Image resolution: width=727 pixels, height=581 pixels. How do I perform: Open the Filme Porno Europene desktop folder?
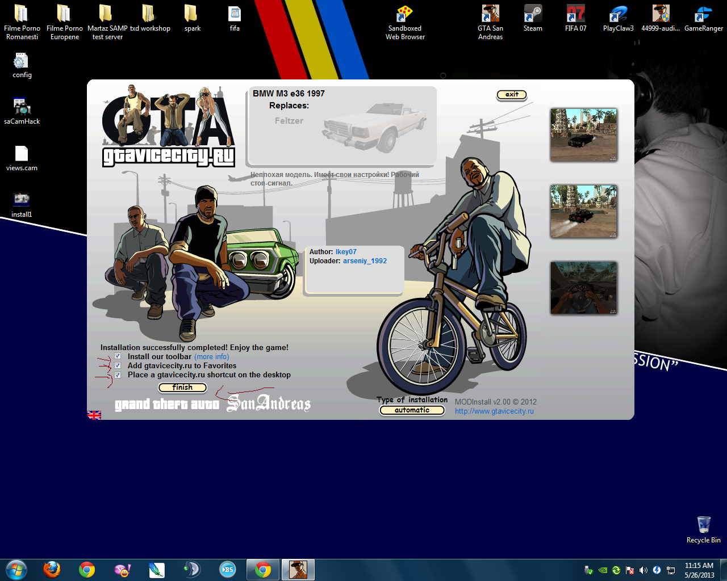(64, 23)
